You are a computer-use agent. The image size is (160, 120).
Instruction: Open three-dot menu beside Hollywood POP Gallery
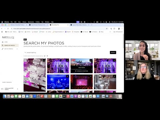tap(17, 89)
